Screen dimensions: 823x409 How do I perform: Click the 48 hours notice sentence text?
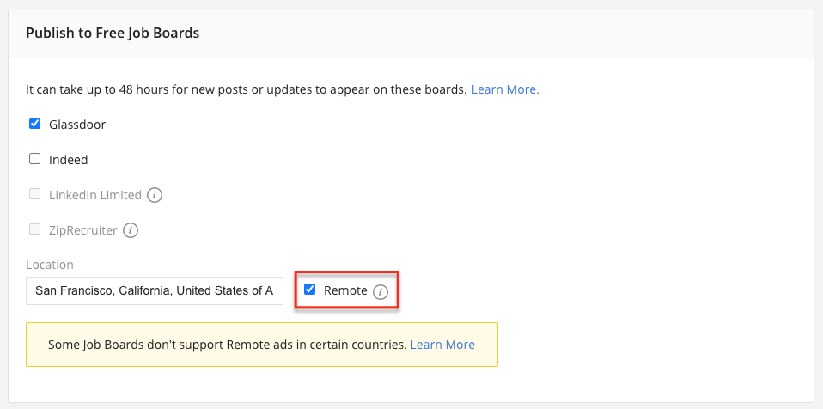click(247, 89)
